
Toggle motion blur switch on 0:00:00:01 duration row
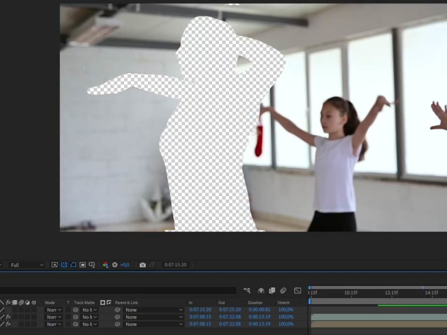pyautogui.click(x=21, y=310)
